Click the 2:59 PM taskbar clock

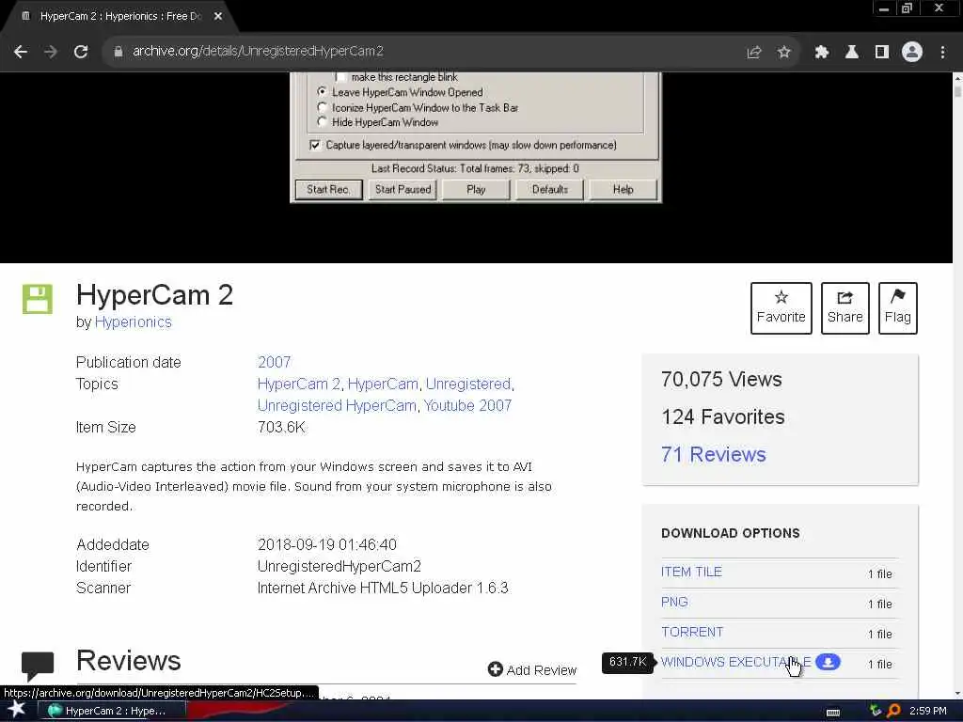[x=928, y=711]
